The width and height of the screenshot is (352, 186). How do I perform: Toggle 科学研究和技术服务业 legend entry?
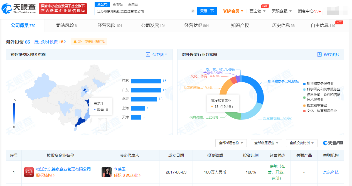pos(321,89)
